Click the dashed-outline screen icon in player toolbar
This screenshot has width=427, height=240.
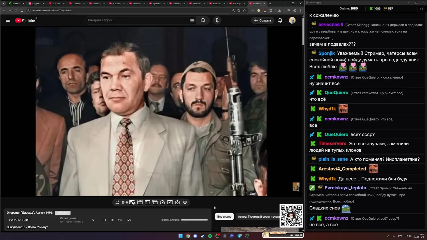coord(155,202)
